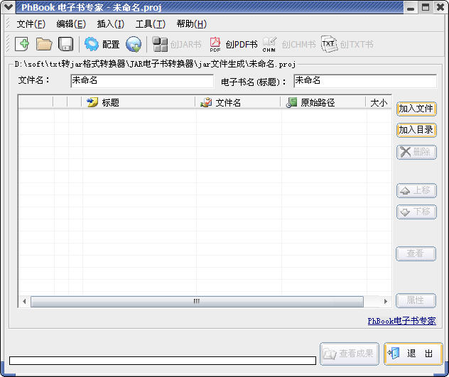Viewport: 449px width, 377px height.
Task: Open the 工具(T) menu
Action: (150, 23)
